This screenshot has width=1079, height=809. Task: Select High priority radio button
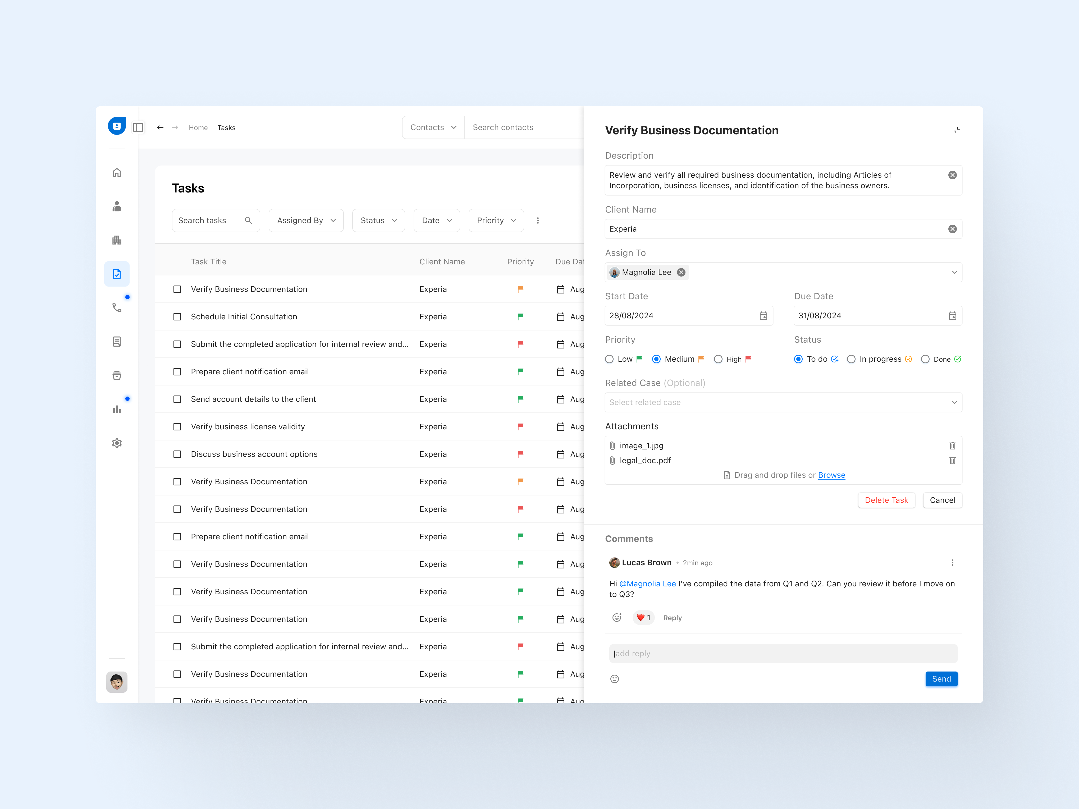tap(718, 359)
